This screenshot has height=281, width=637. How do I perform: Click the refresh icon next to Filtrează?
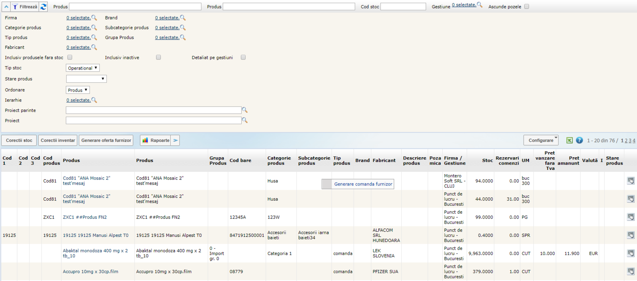coord(43,7)
